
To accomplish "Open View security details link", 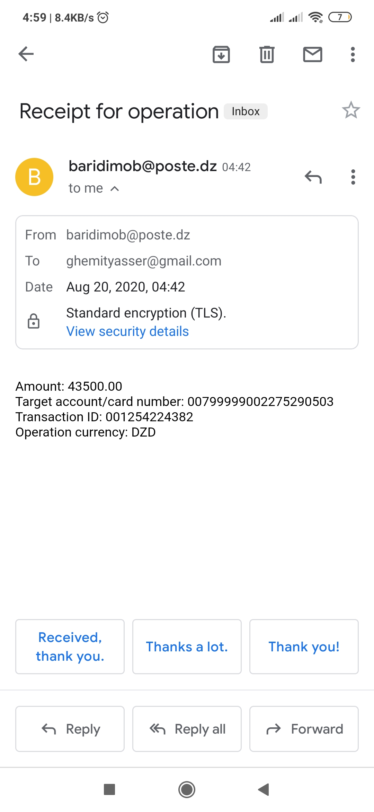I will click(127, 331).
